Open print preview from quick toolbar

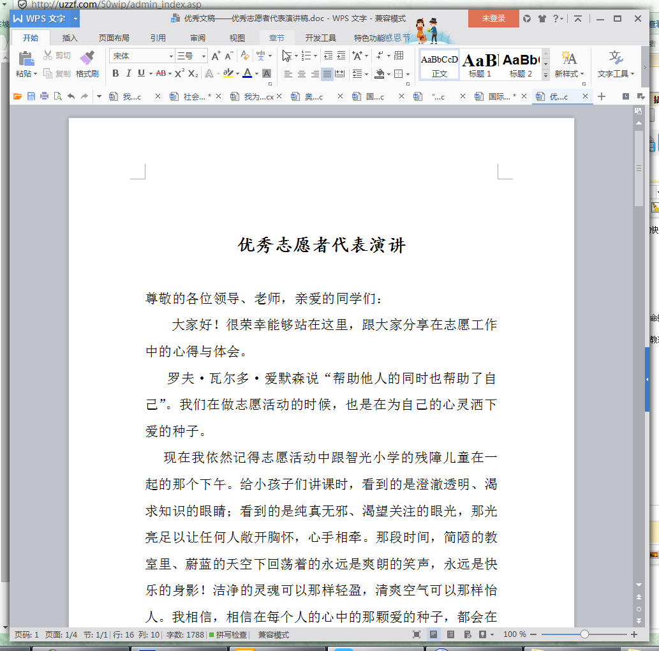pyautogui.click(x=58, y=96)
